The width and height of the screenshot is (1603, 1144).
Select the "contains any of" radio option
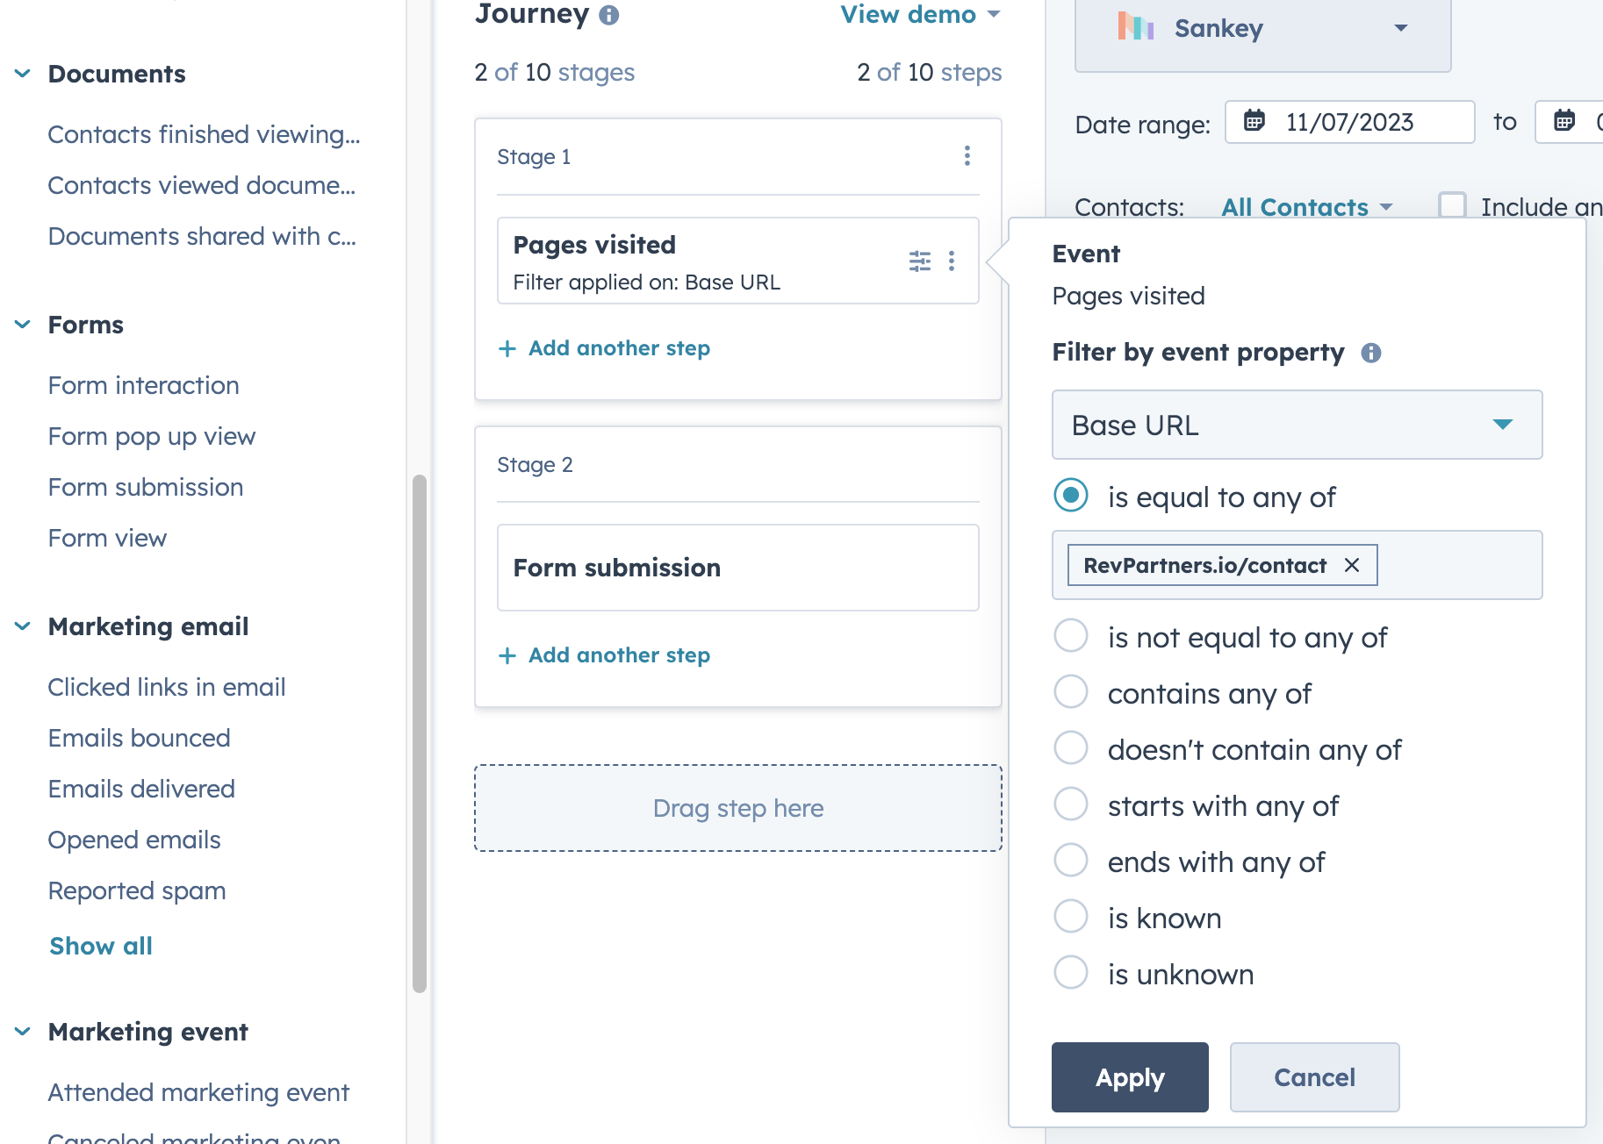[x=1071, y=692]
